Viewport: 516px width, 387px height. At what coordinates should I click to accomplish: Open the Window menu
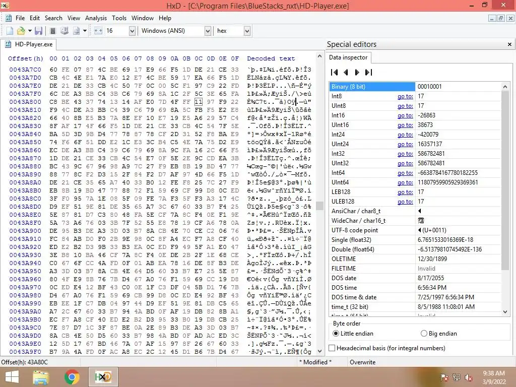point(143,18)
